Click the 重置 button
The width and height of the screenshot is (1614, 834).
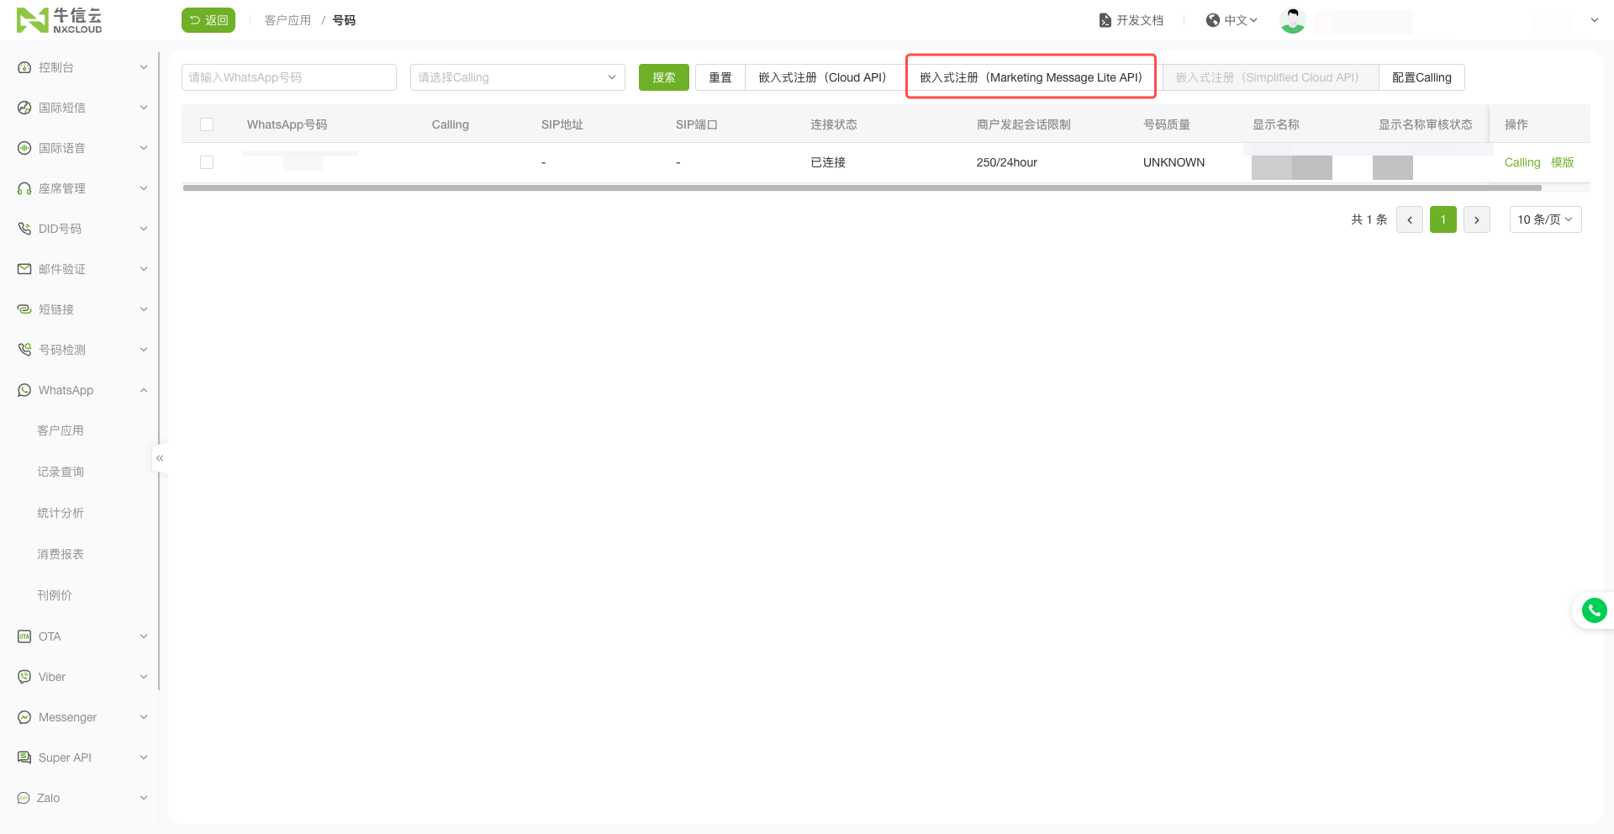click(x=720, y=77)
